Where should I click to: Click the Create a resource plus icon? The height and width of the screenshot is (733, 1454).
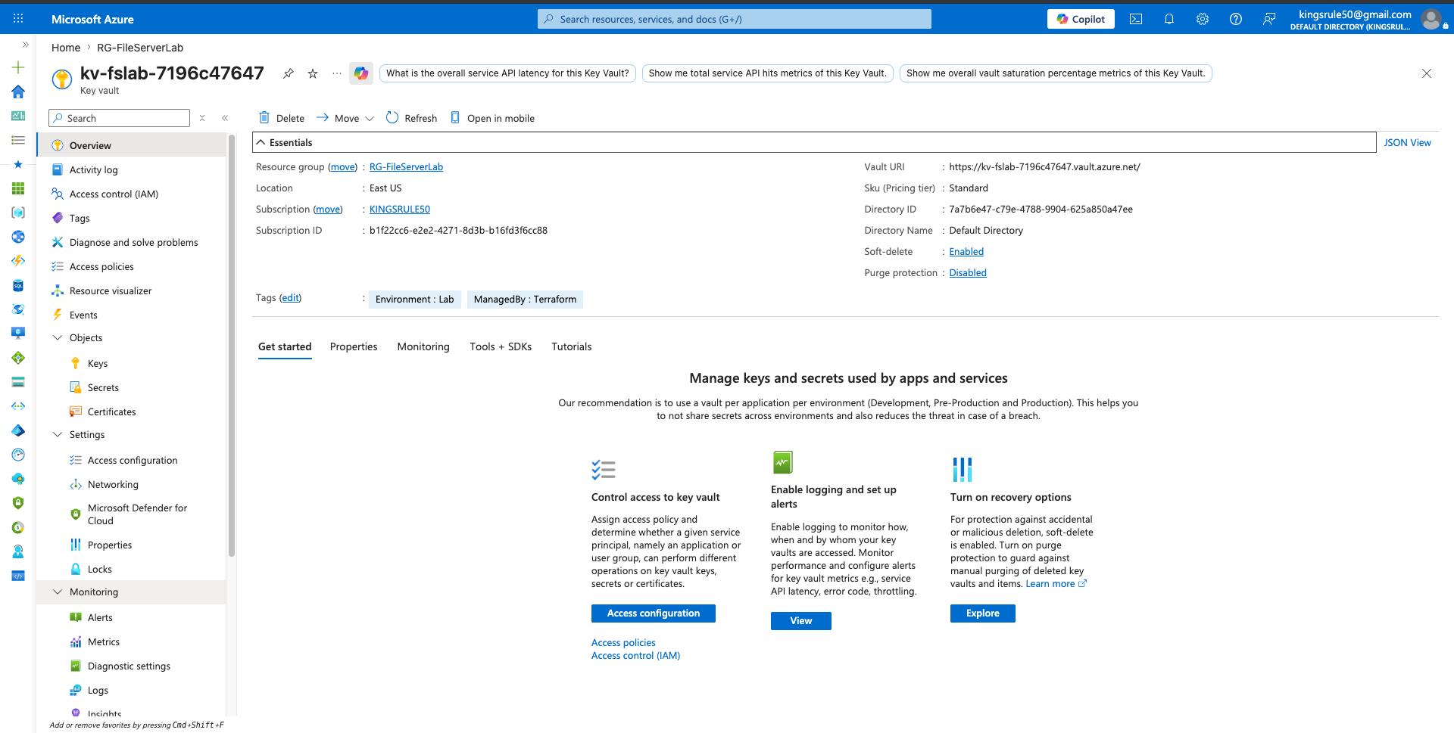click(18, 67)
